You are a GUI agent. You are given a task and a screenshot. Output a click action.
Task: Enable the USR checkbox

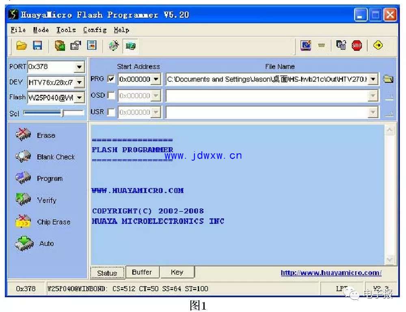point(111,112)
